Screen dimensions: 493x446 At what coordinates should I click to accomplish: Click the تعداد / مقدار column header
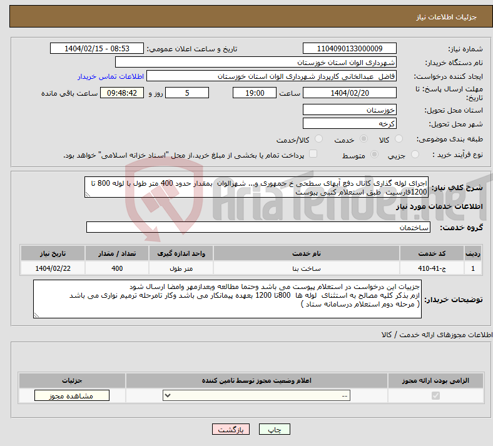[x=117, y=253]
